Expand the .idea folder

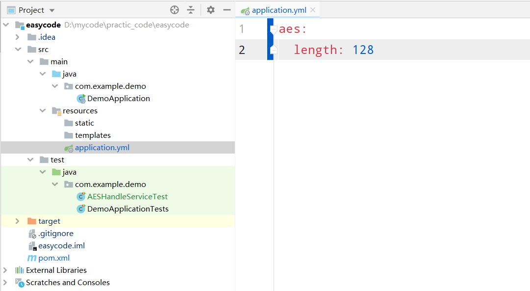[x=18, y=37]
